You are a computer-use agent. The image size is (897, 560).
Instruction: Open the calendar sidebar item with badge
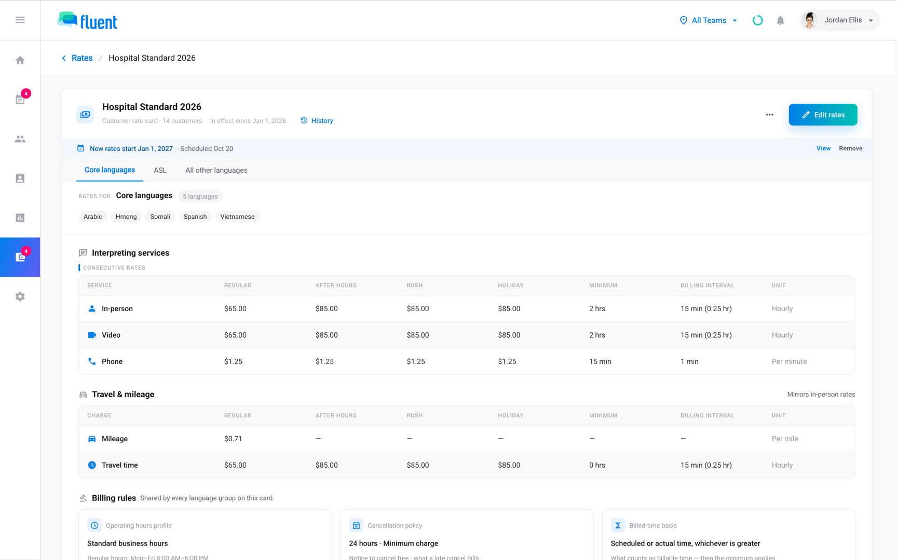[20, 100]
